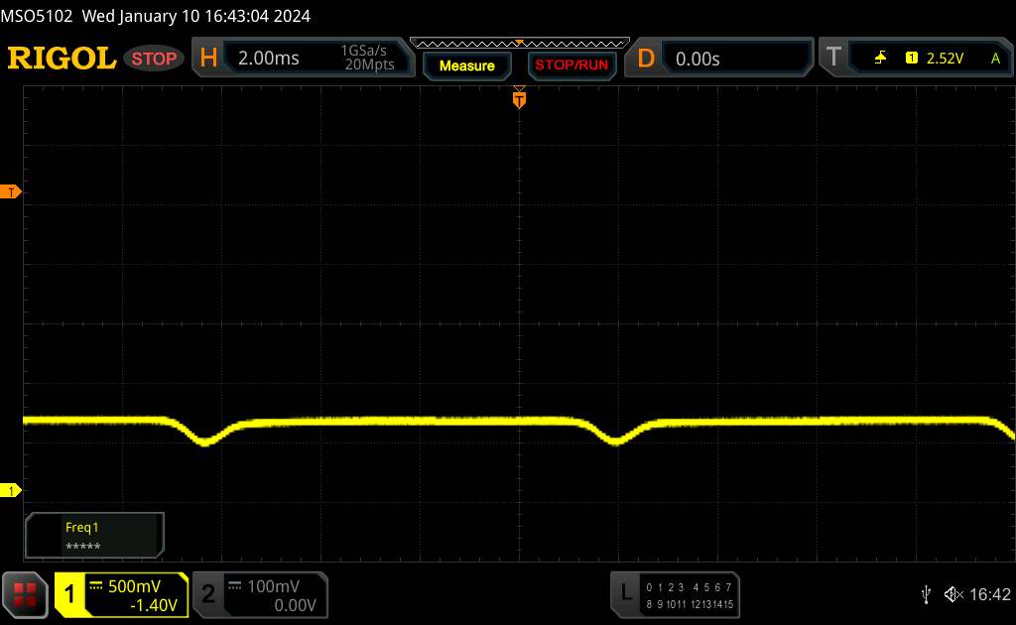This screenshot has height=625, width=1016.
Task: Click the RIGOL logo
Action: pyautogui.click(x=62, y=59)
